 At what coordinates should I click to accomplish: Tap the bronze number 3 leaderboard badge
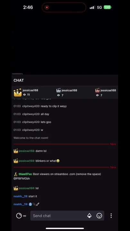pyautogui.click(x=97, y=90)
